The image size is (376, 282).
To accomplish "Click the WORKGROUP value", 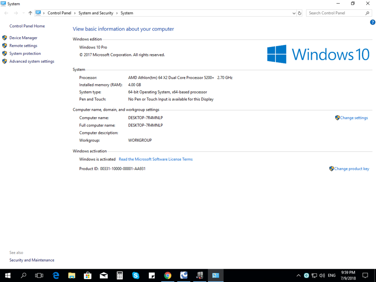I will (140, 140).
